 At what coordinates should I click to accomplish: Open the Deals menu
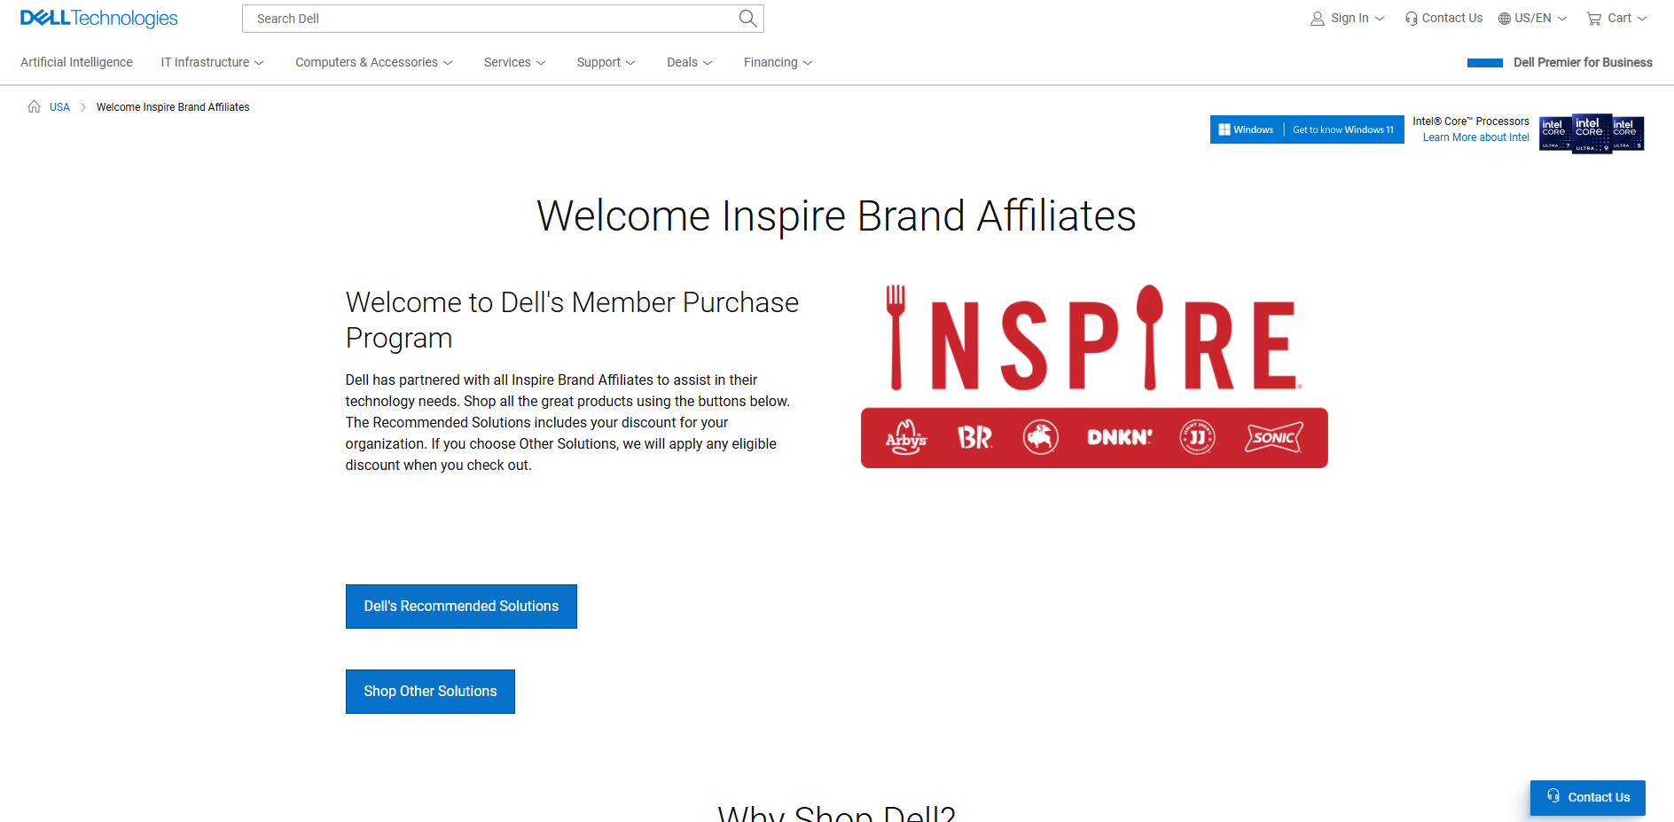(689, 62)
